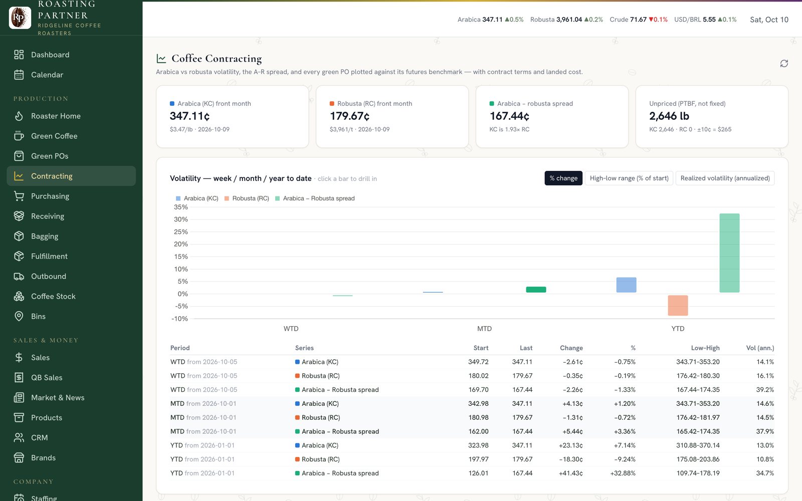Open the Brands storefront icon

(x=19, y=457)
